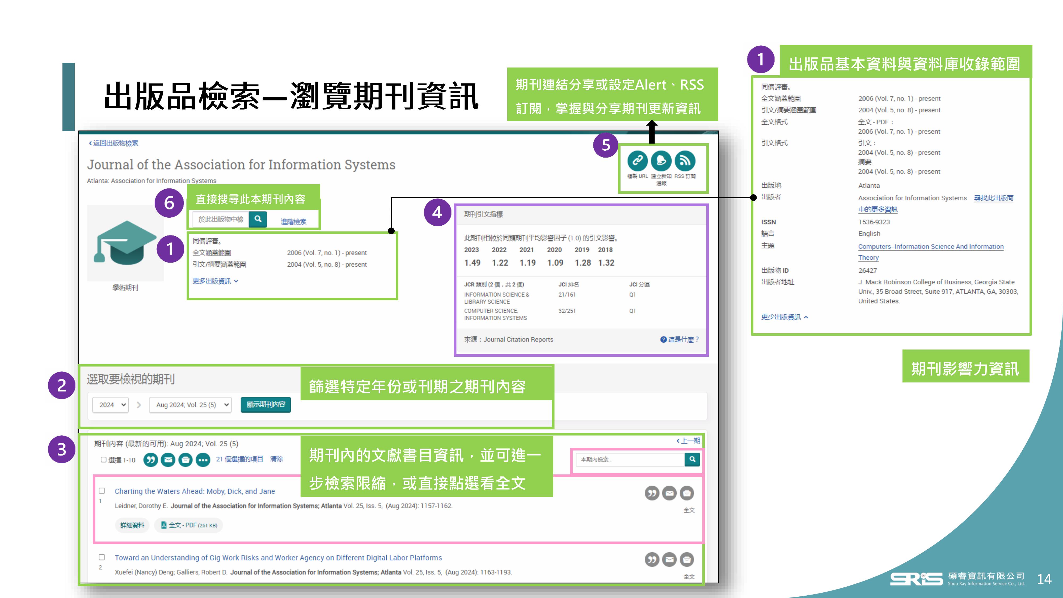Click the 本期內檢索 search field
The height and width of the screenshot is (598, 1063).
click(x=630, y=459)
